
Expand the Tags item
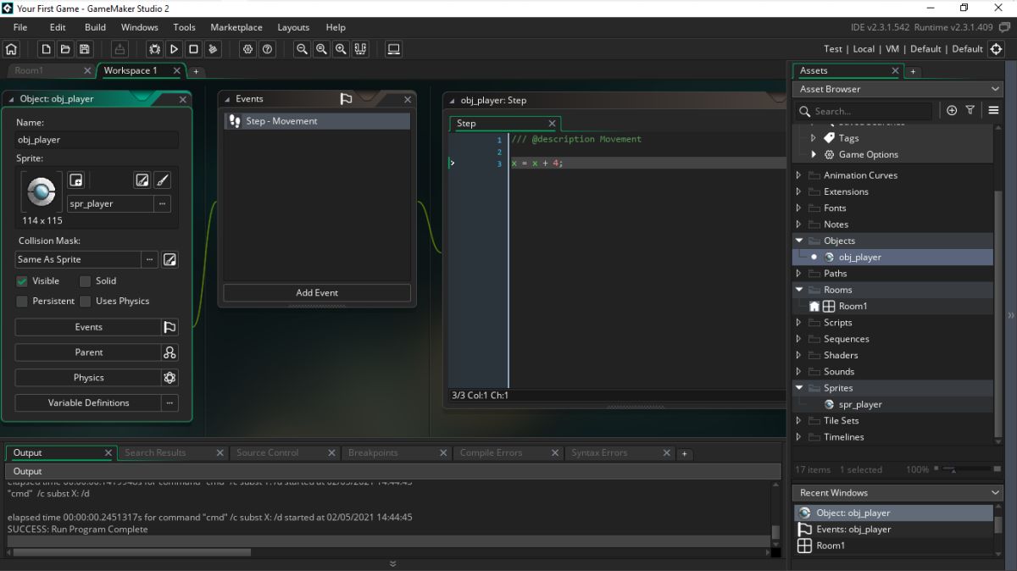point(814,137)
